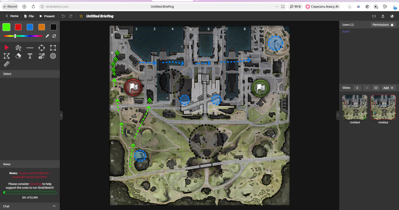Click the News panel header
The image size is (399, 210).
coord(30,164)
